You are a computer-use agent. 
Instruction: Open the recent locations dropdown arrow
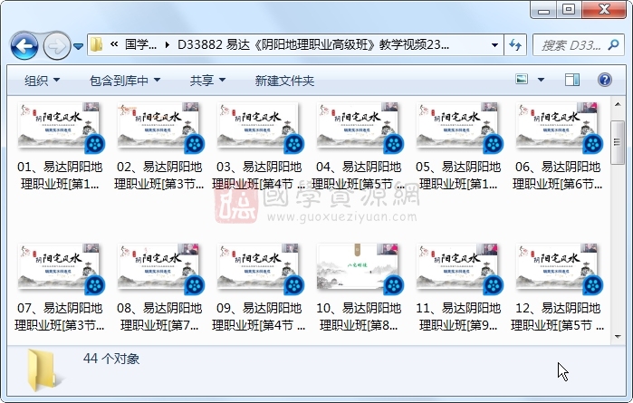[x=78, y=46]
